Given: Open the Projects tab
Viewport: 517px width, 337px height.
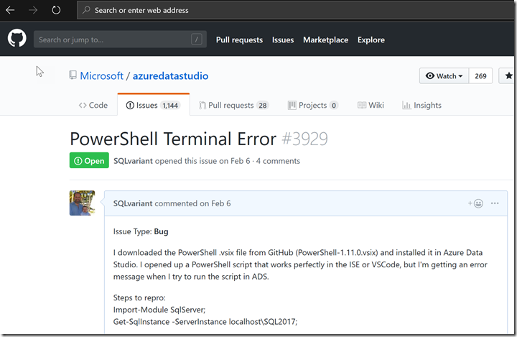Looking at the screenshot, I should tap(313, 105).
